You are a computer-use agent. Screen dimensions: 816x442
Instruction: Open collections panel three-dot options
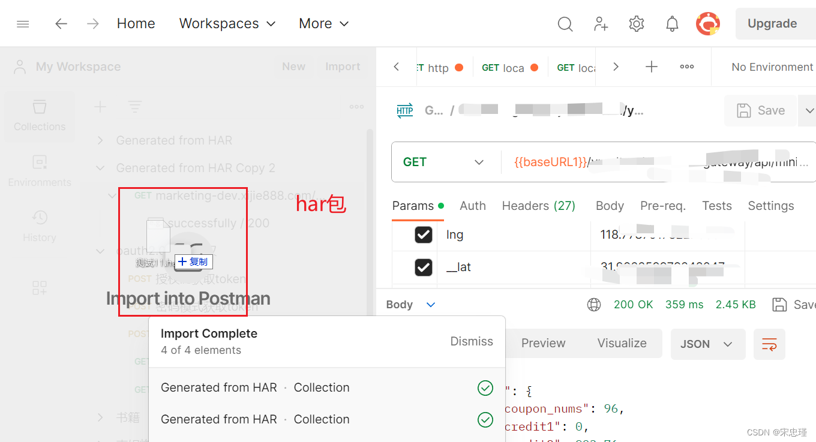click(x=356, y=107)
